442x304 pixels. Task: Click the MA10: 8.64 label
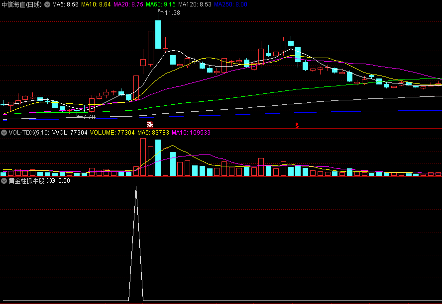coord(96,4)
